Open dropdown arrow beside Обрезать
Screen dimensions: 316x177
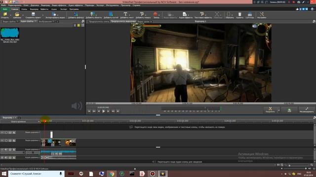click(x=232, y=15)
